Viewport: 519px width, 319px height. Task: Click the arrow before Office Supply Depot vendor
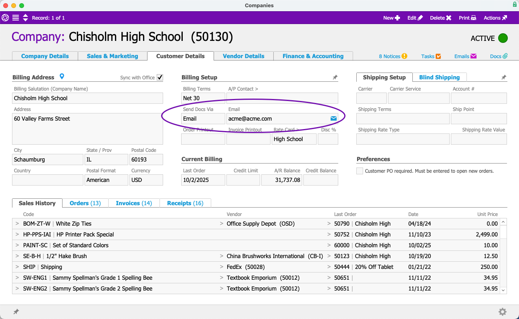point(222,224)
